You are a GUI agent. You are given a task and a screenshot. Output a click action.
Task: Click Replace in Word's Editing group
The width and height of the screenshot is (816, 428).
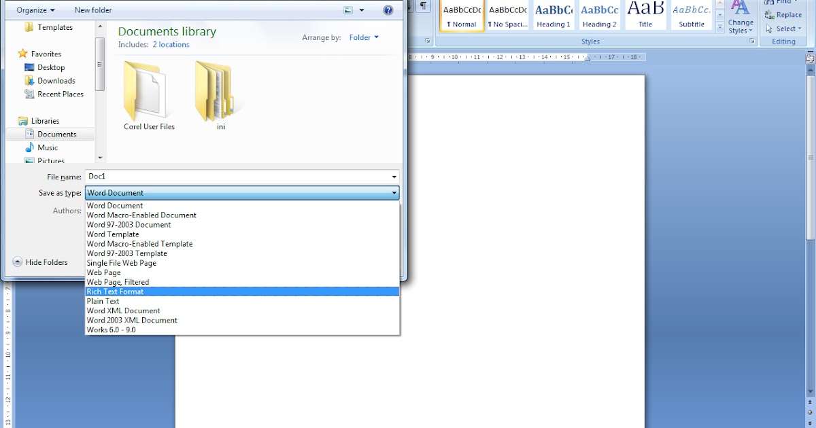click(x=783, y=15)
